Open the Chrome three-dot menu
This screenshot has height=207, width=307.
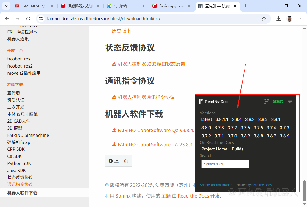click(x=300, y=19)
